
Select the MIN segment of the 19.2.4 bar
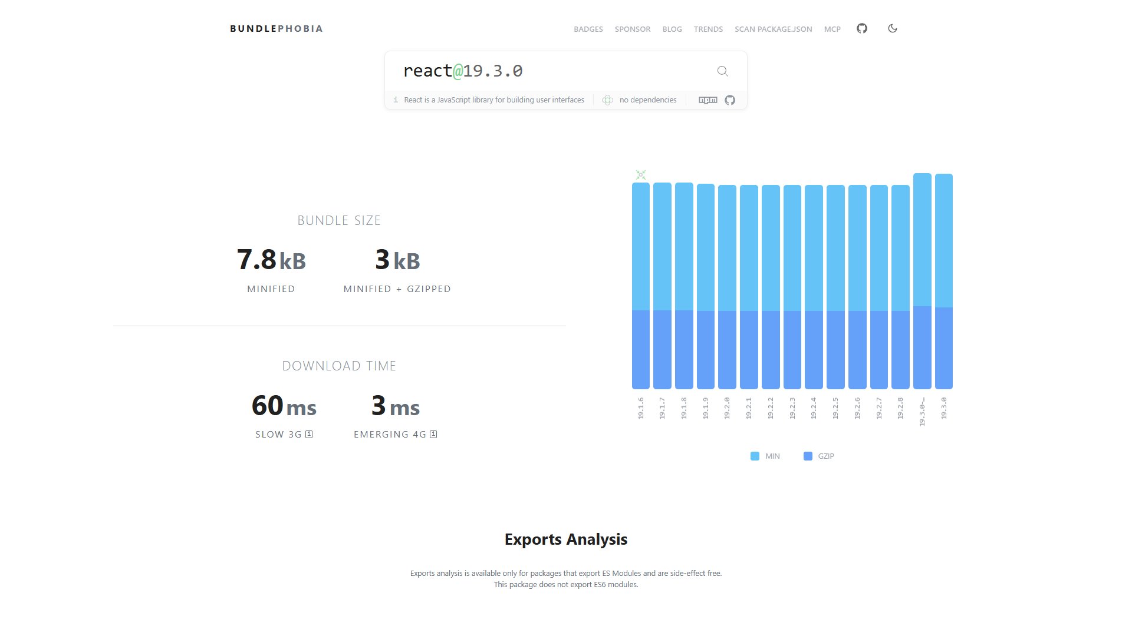pyautogui.click(x=814, y=248)
